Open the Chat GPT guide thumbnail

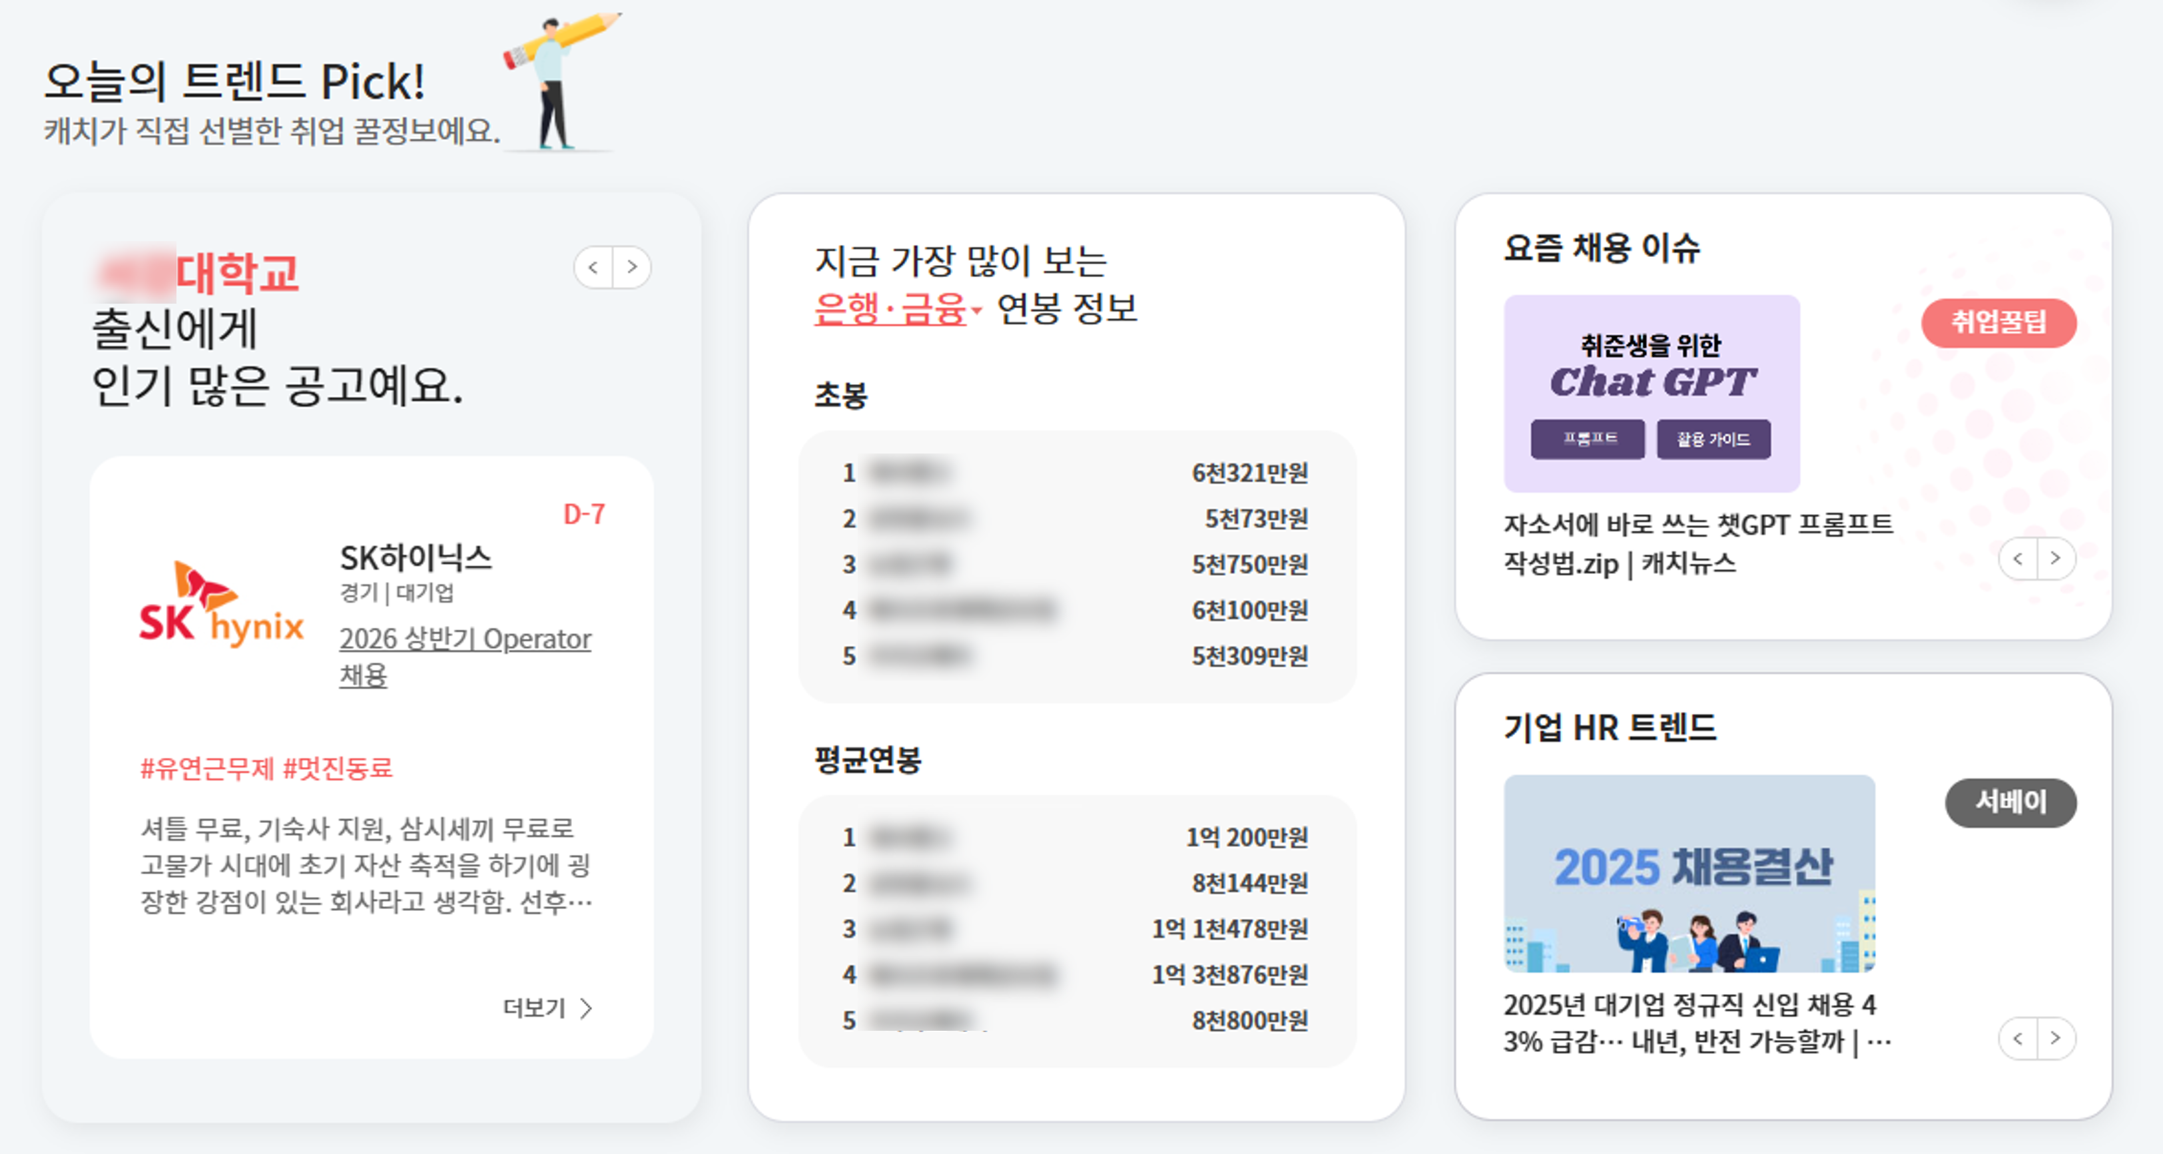point(1651,393)
